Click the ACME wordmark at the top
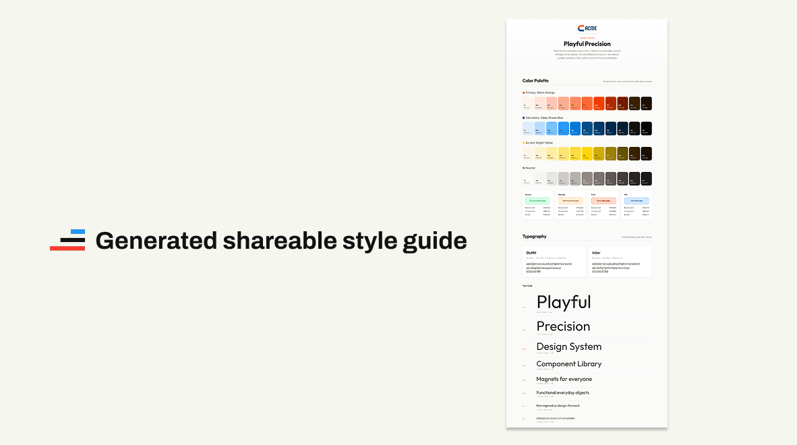The image size is (797, 445). tap(591, 28)
